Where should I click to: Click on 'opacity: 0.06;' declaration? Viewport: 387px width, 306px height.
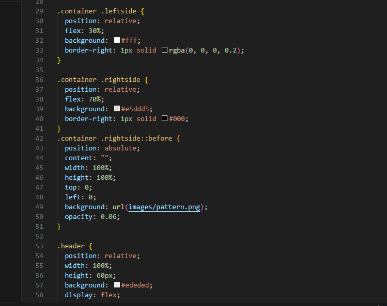point(92,217)
